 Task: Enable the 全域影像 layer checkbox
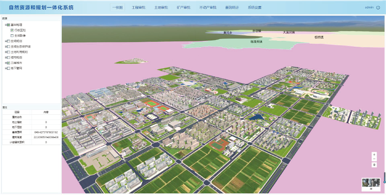(12, 36)
